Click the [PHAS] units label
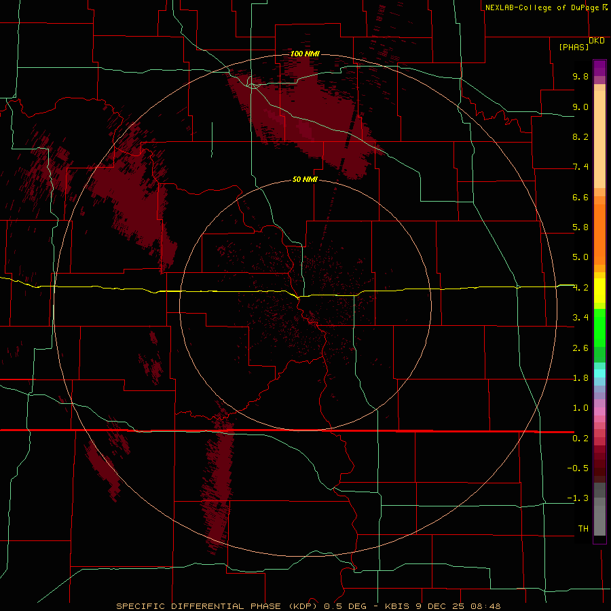Viewport: 611px width, 611px height. point(574,47)
